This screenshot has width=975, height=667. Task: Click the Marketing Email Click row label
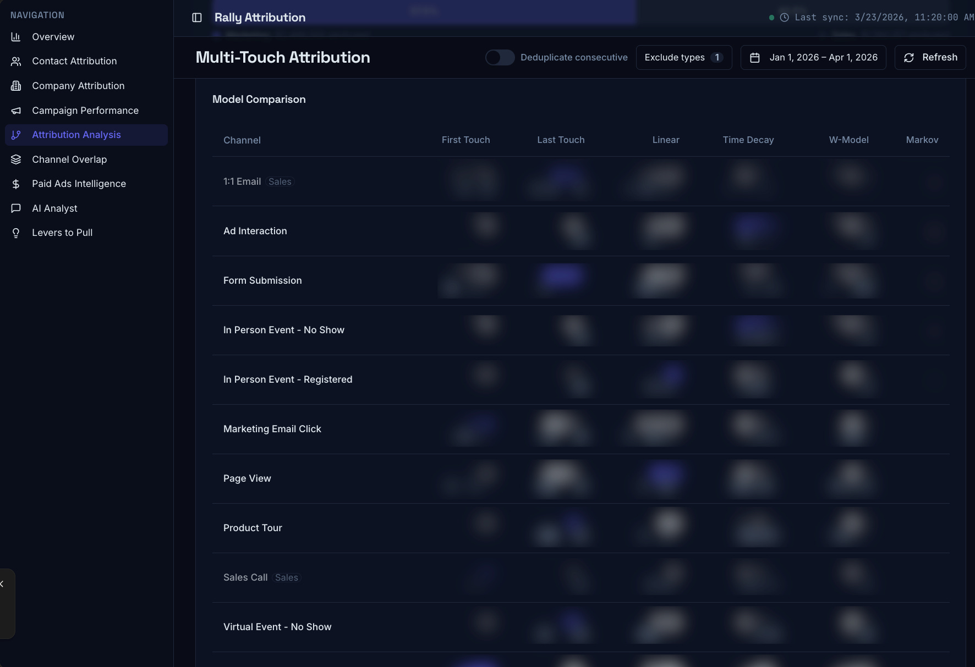[272, 429]
